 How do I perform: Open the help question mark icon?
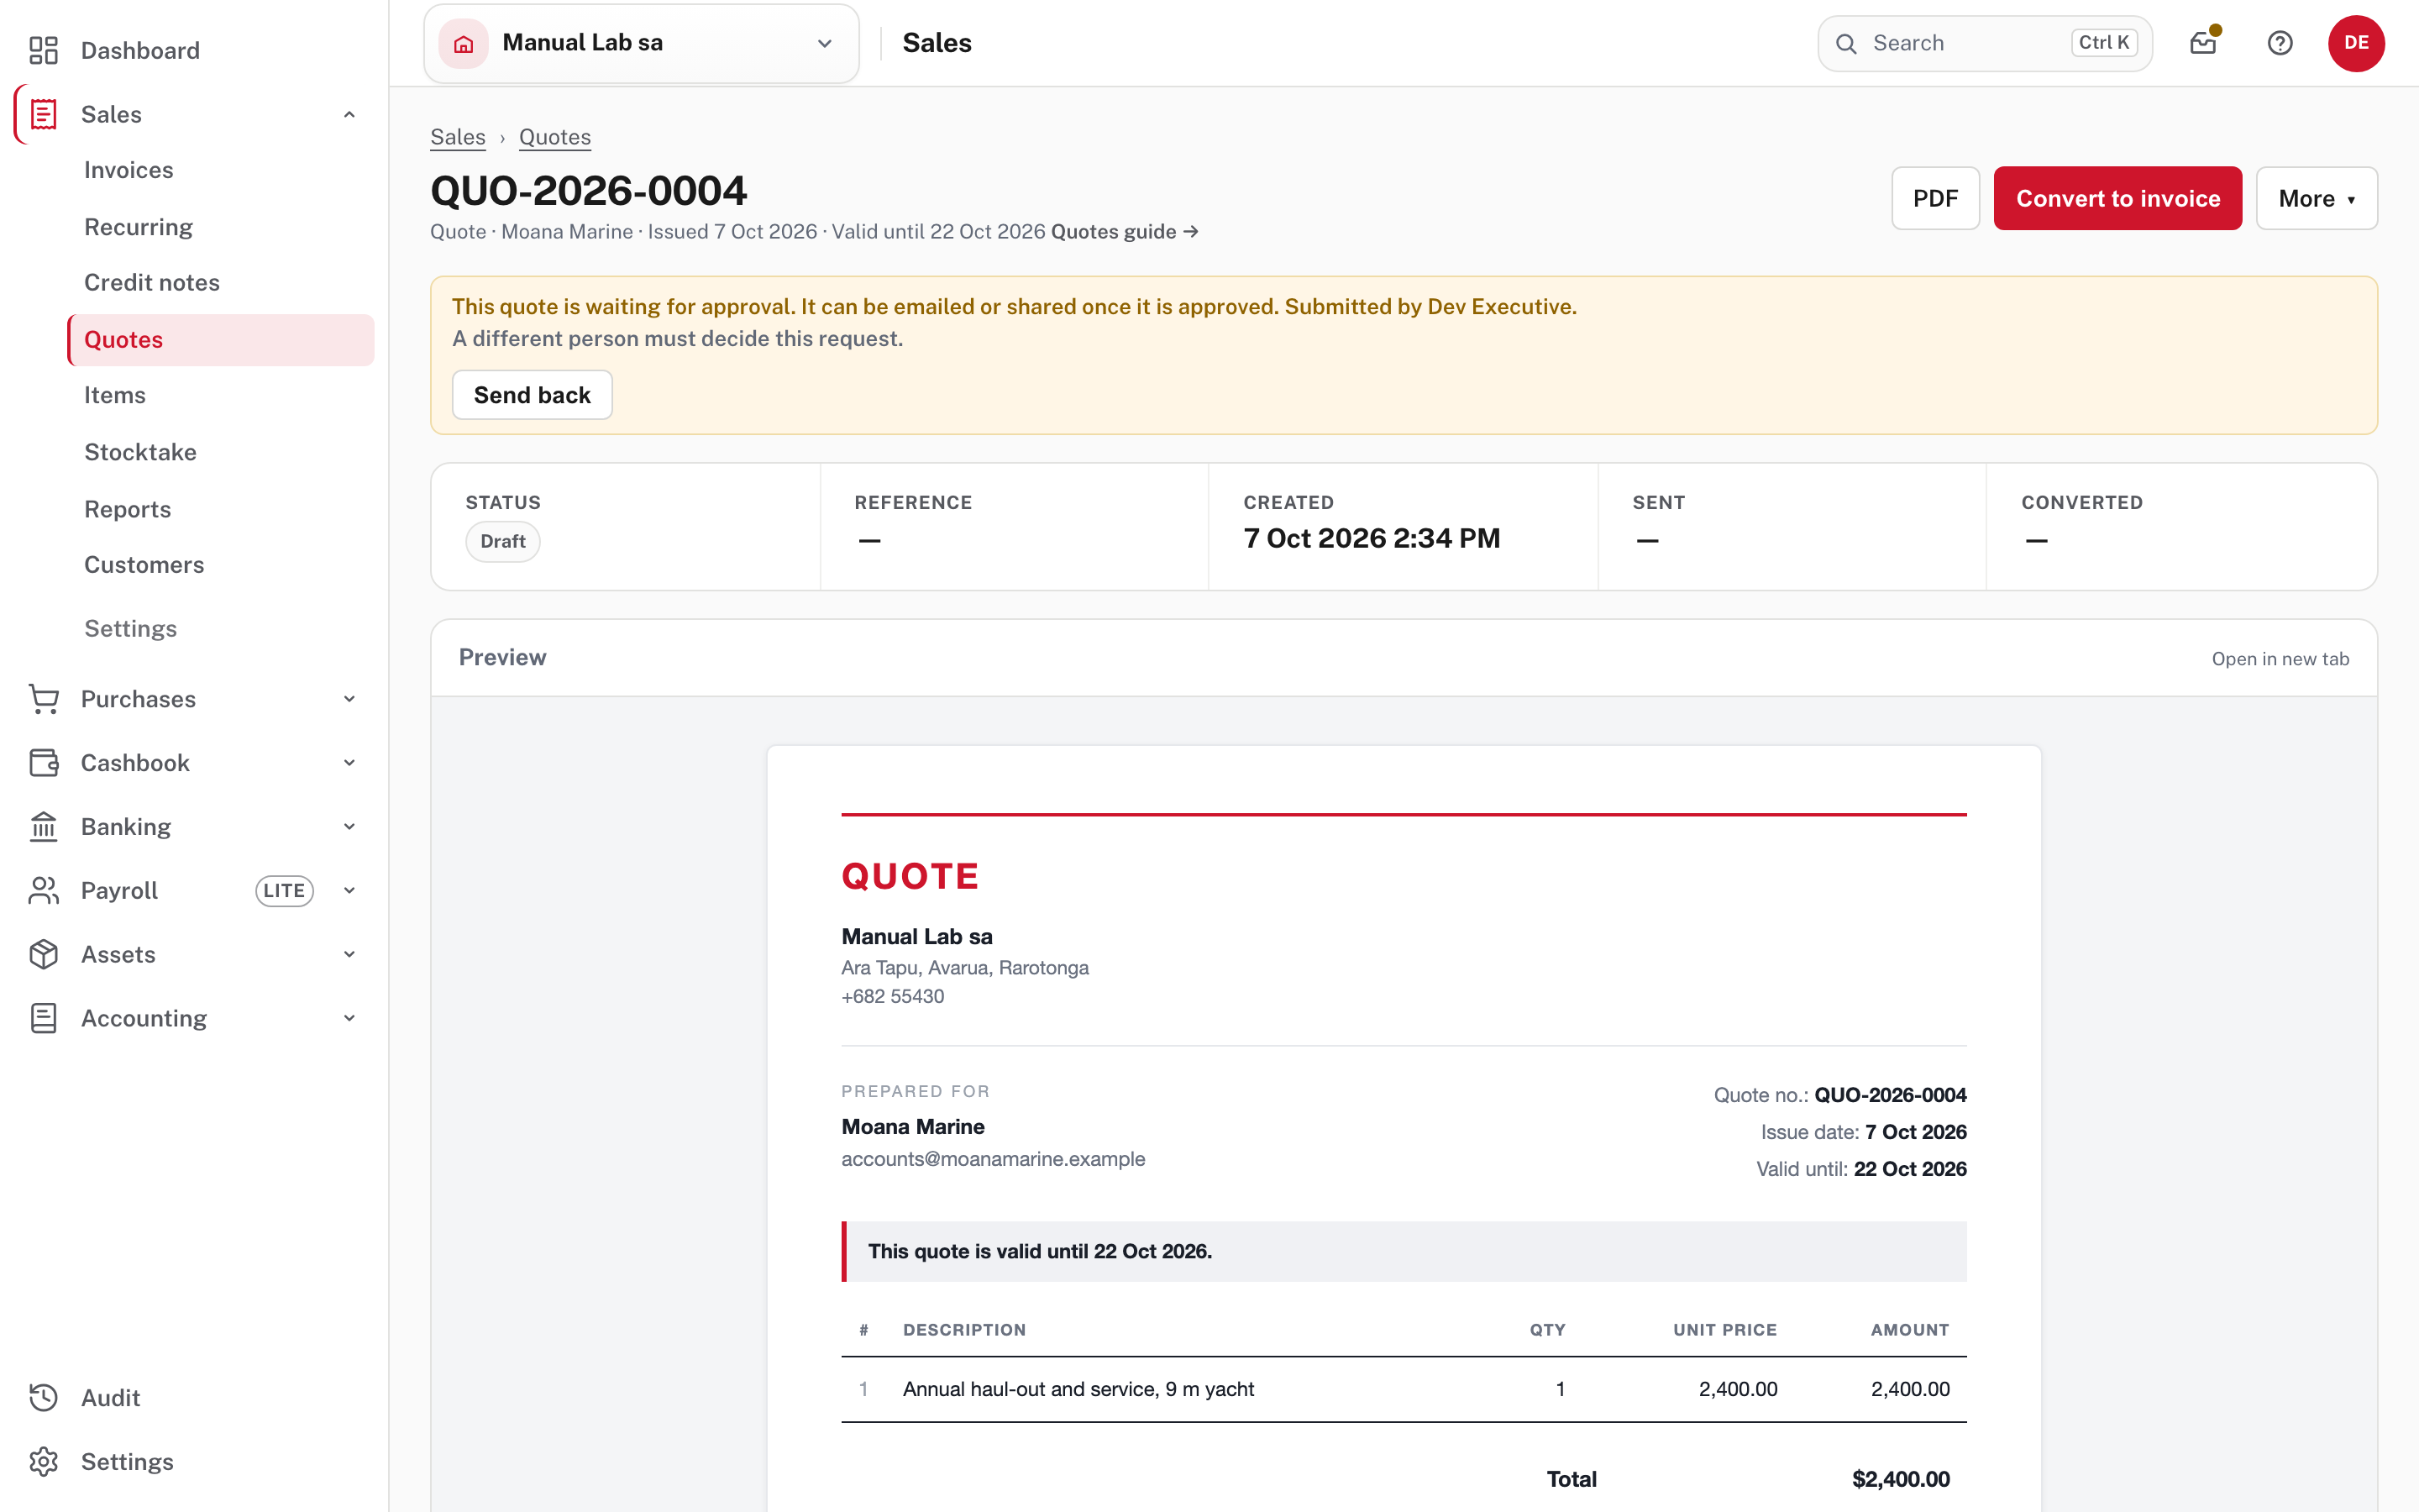pyautogui.click(x=2280, y=43)
